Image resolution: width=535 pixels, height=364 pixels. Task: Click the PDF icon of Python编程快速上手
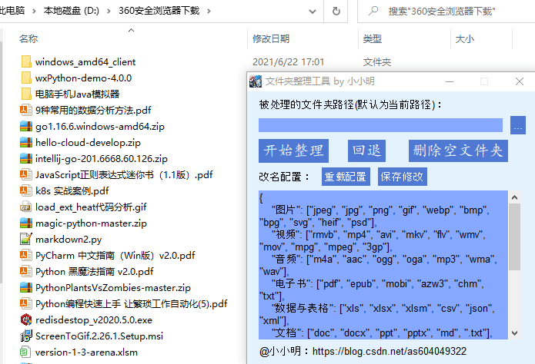tap(26, 303)
